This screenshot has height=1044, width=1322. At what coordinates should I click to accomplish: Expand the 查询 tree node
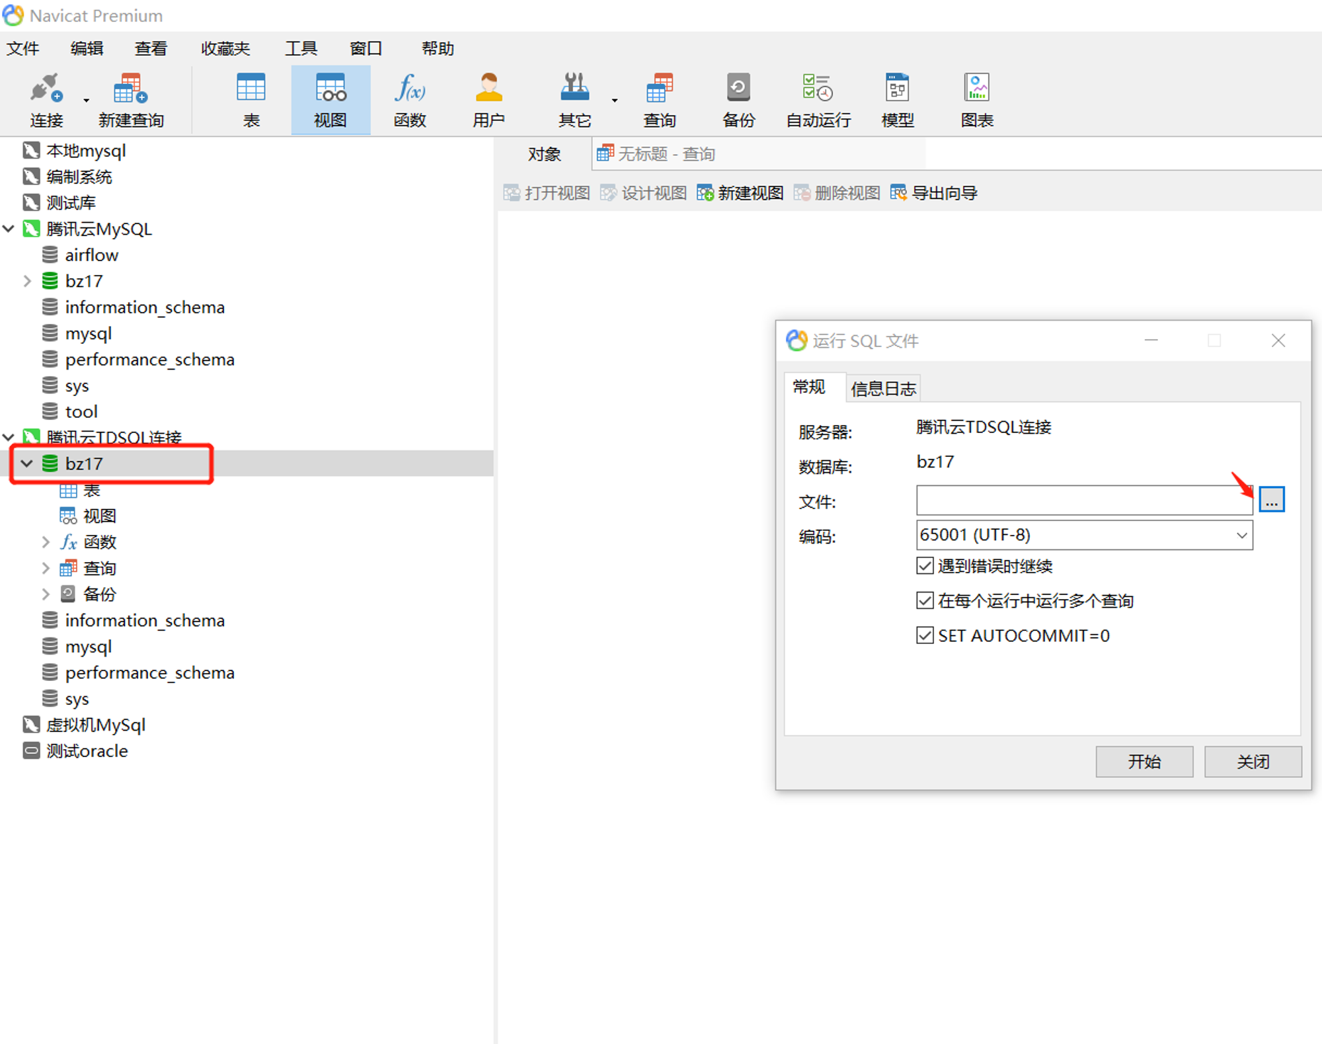pyautogui.click(x=46, y=568)
